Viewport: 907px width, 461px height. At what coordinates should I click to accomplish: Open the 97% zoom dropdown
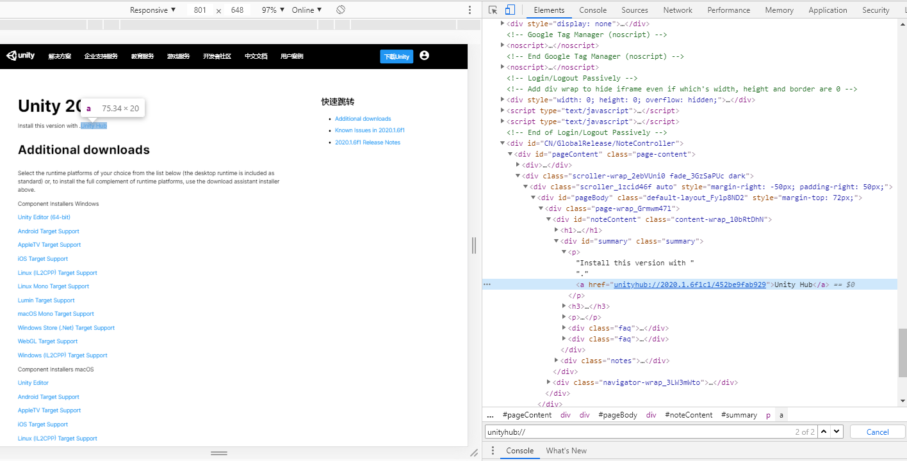pos(274,10)
